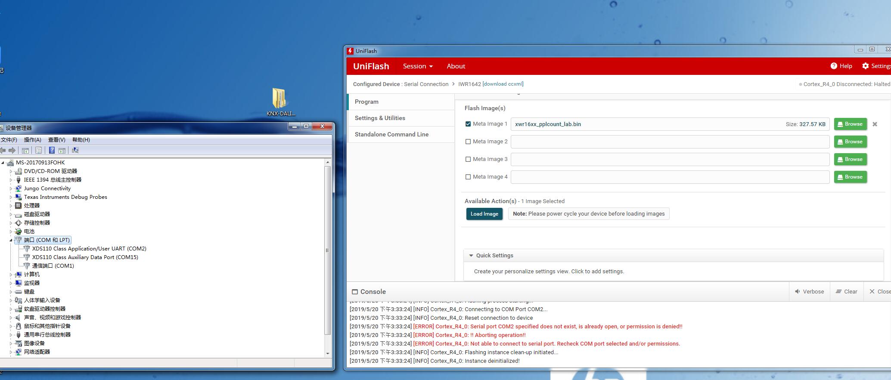Toggle Verbose console output
The width and height of the screenshot is (891, 380).
(x=810, y=291)
